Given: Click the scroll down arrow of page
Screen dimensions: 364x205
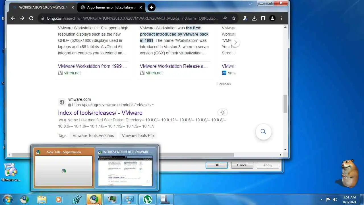Looking at the screenshot, I should pos(285,150).
